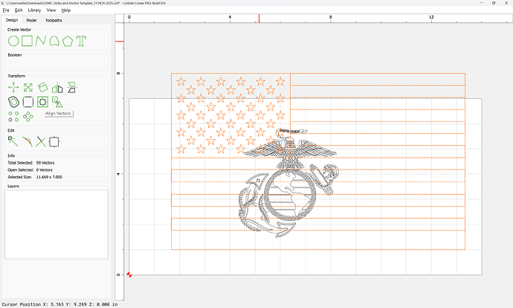
Task: Select the Circle create vector tool
Action: click(x=13, y=39)
